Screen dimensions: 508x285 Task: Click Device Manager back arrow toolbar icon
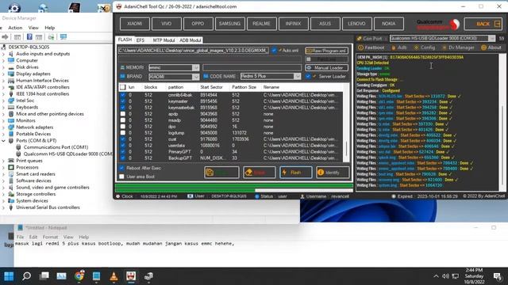[5, 37]
